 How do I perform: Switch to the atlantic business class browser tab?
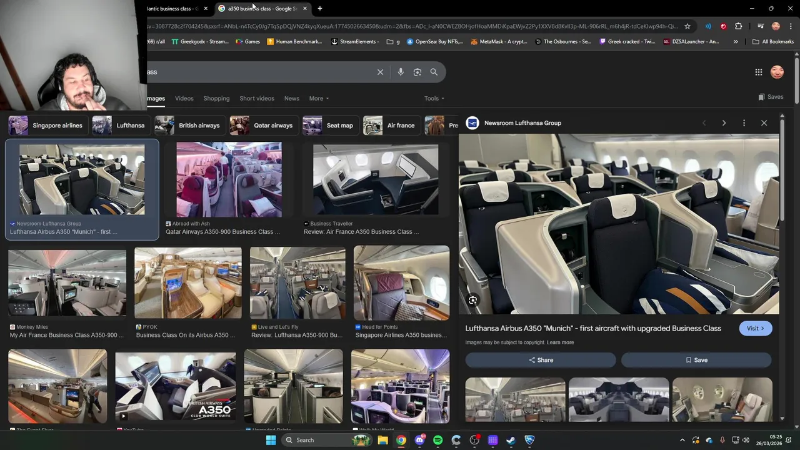(172, 9)
